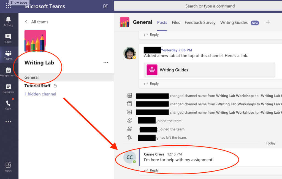Open Assignments in the left rail

(8, 72)
